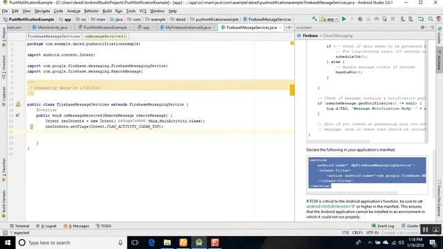Click the yellow light bulb intention icon
The image size is (443, 249).
pyautogui.click(x=32, y=127)
